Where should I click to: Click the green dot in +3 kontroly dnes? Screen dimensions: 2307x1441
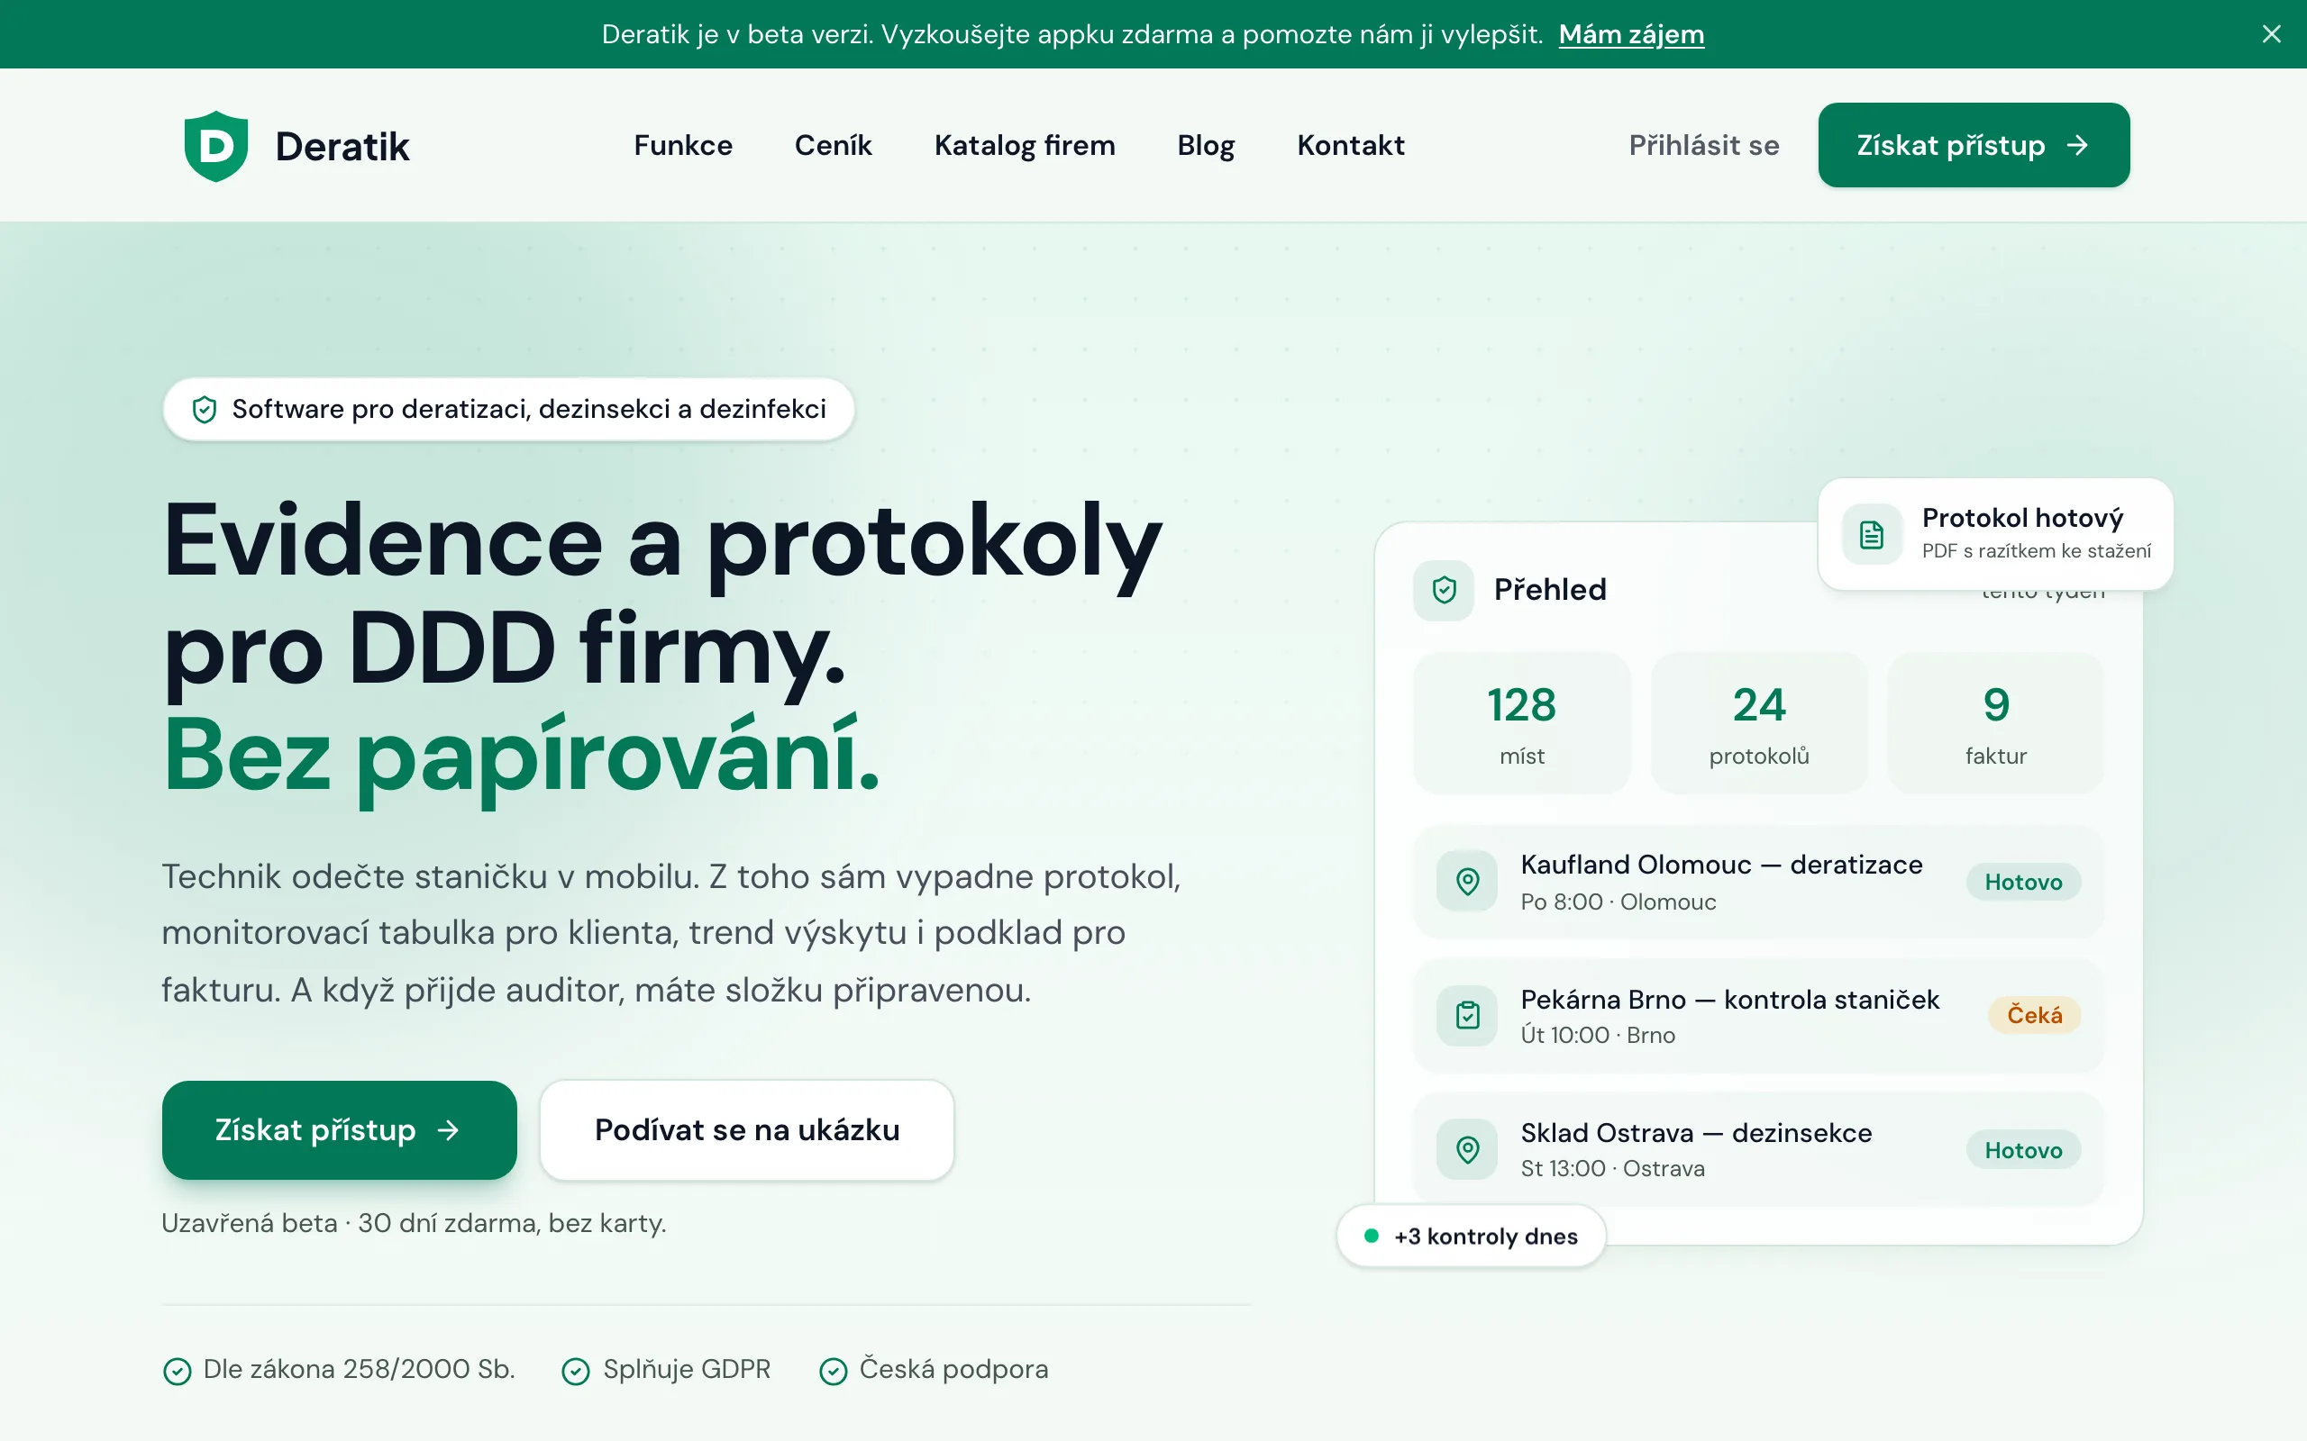pyautogui.click(x=1371, y=1236)
